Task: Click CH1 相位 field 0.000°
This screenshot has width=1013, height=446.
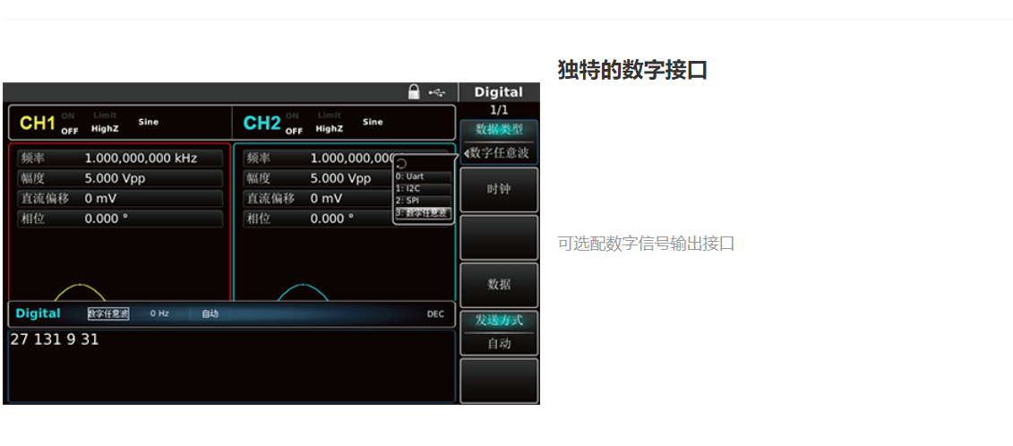Action: (x=120, y=219)
